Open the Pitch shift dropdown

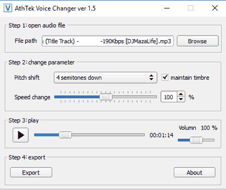105,78
